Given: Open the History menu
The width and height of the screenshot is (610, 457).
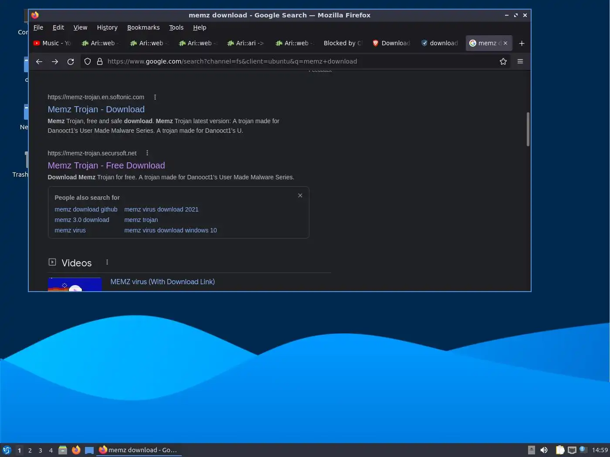Looking at the screenshot, I should [x=107, y=27].
